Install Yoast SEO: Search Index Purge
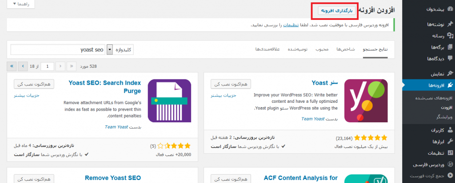Image resolution: width=455 pixels, height=183 pixels. pyautogui.click(x=34, y=84)
